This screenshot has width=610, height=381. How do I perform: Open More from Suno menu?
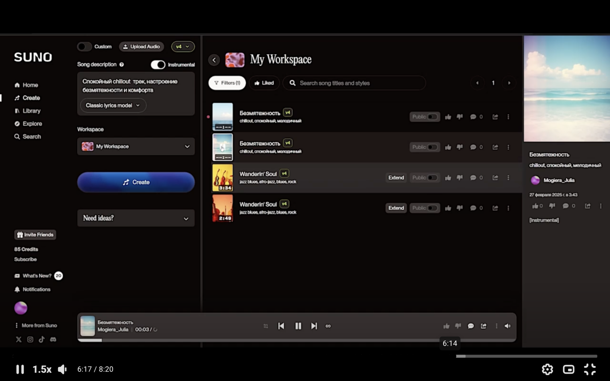point(36,325)
